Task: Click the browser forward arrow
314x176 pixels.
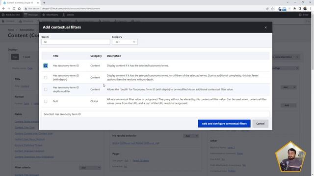Action: (9, 9)
